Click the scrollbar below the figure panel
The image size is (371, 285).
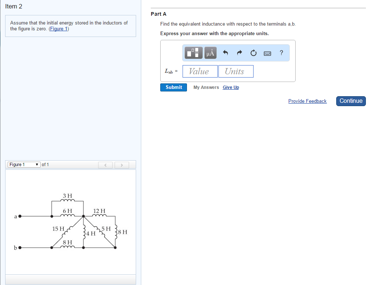70,280
